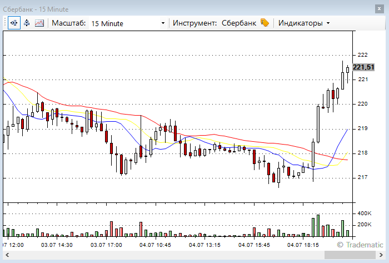Click the 217 price axis label
This screenshot has height=263, width=389.
click(x=362, y=177)
